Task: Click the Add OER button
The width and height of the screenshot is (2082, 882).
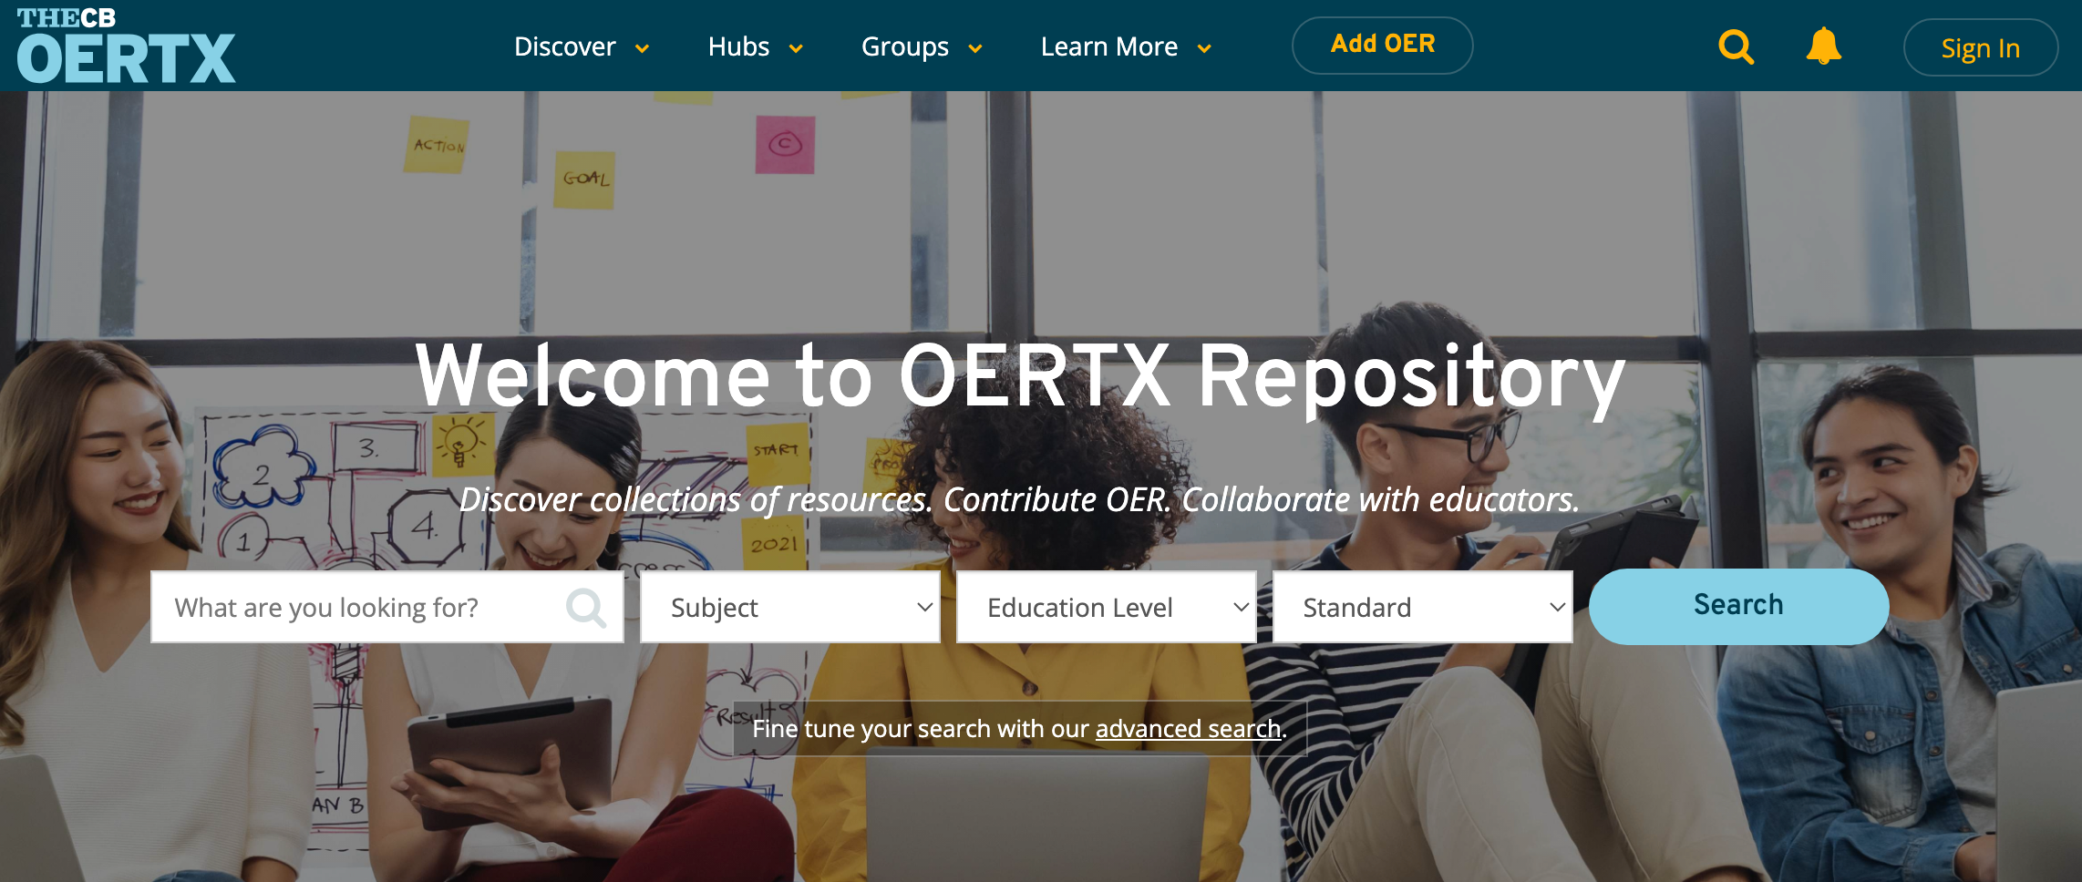Action: pos(1382,45)
